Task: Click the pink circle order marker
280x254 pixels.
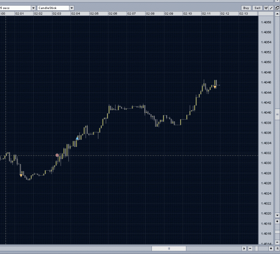Action: pyautogui.click(x=57, y=155)
